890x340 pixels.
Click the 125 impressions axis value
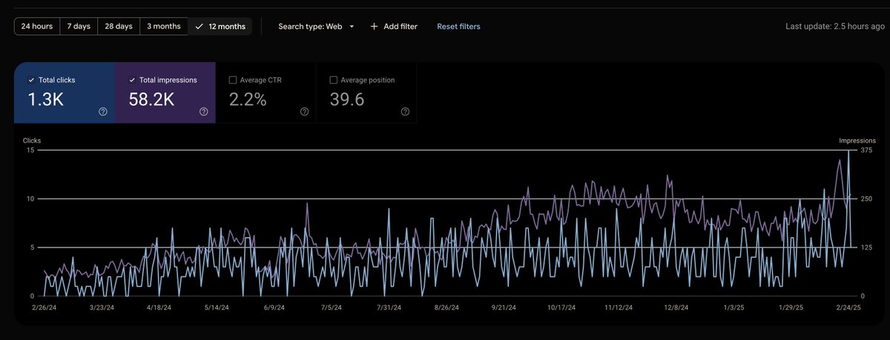867,247
